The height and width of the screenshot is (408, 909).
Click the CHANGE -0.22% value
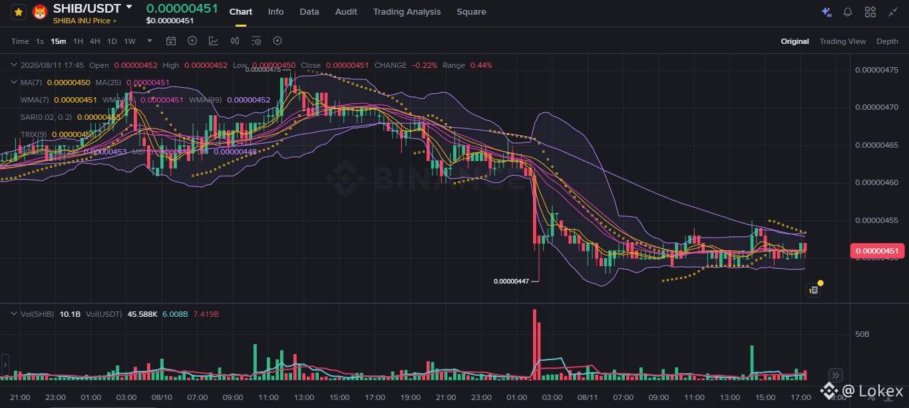425,65
